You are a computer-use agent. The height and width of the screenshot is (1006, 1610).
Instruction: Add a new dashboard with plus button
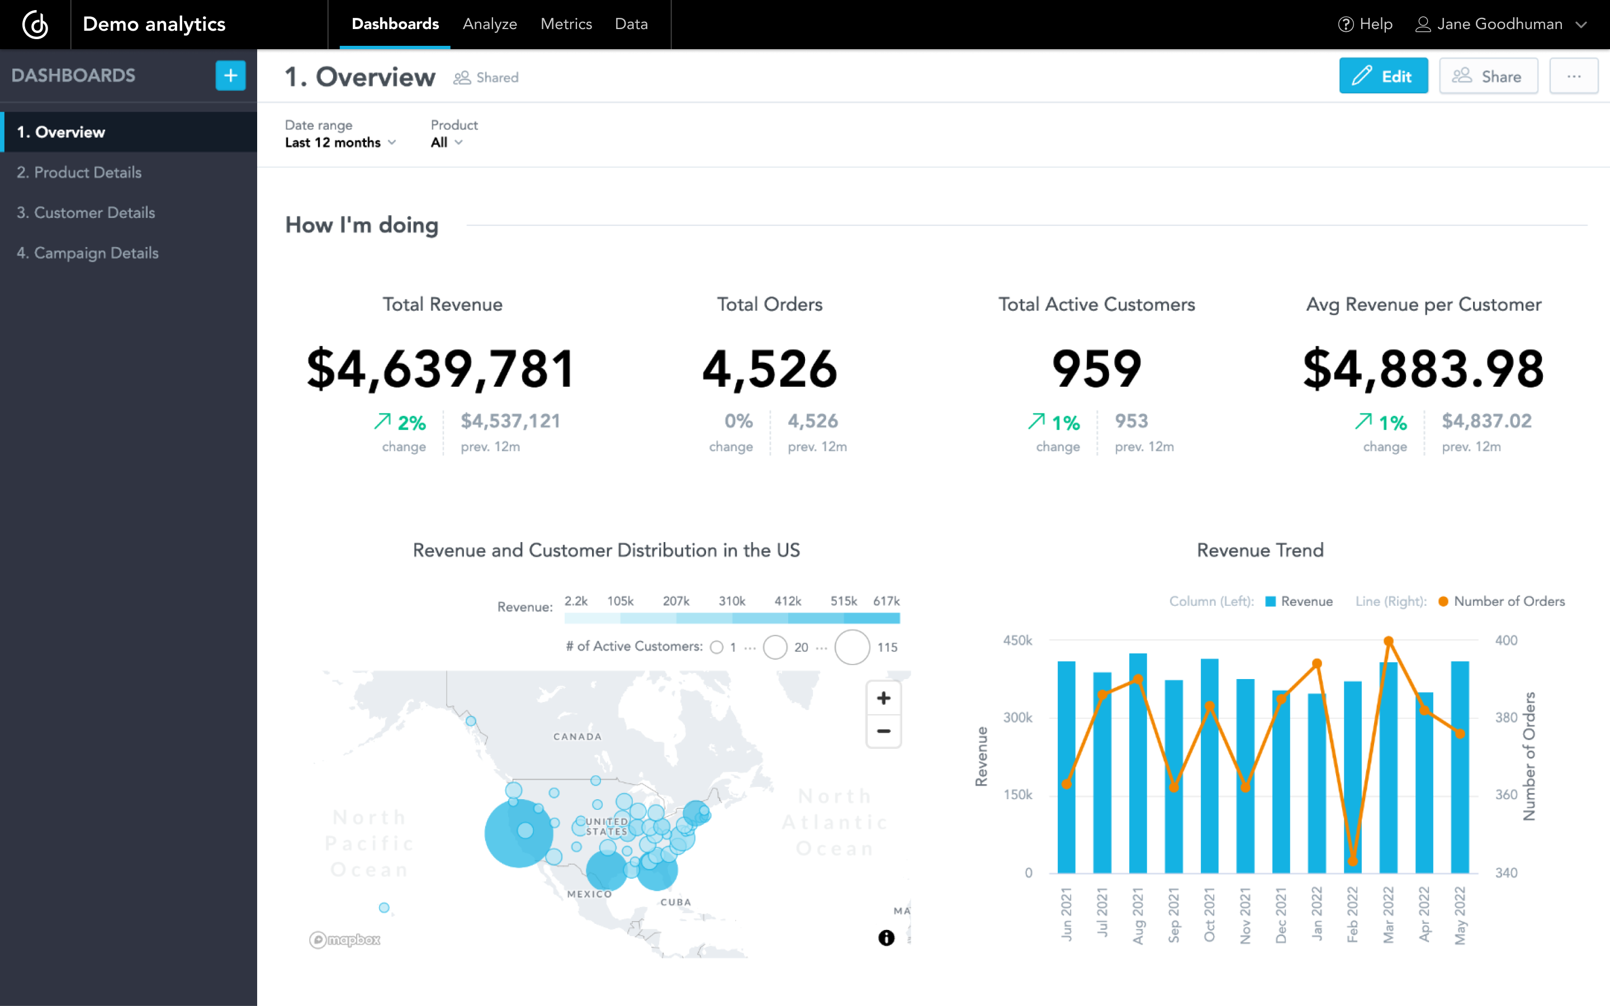230,76
